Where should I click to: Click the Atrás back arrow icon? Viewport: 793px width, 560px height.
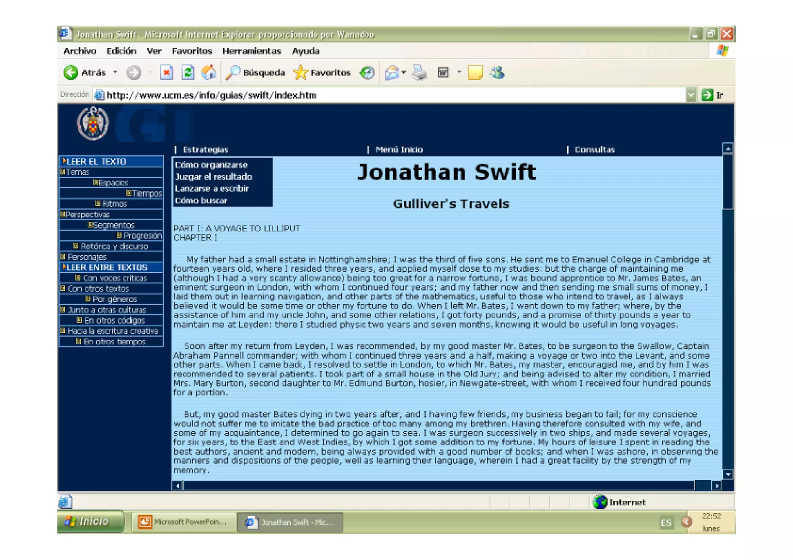[71, 73]
